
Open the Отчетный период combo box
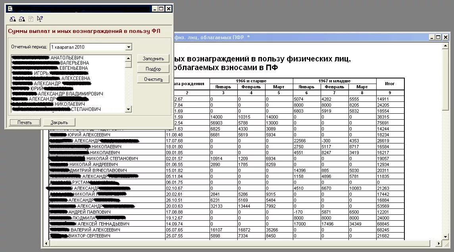coord(91,47)
